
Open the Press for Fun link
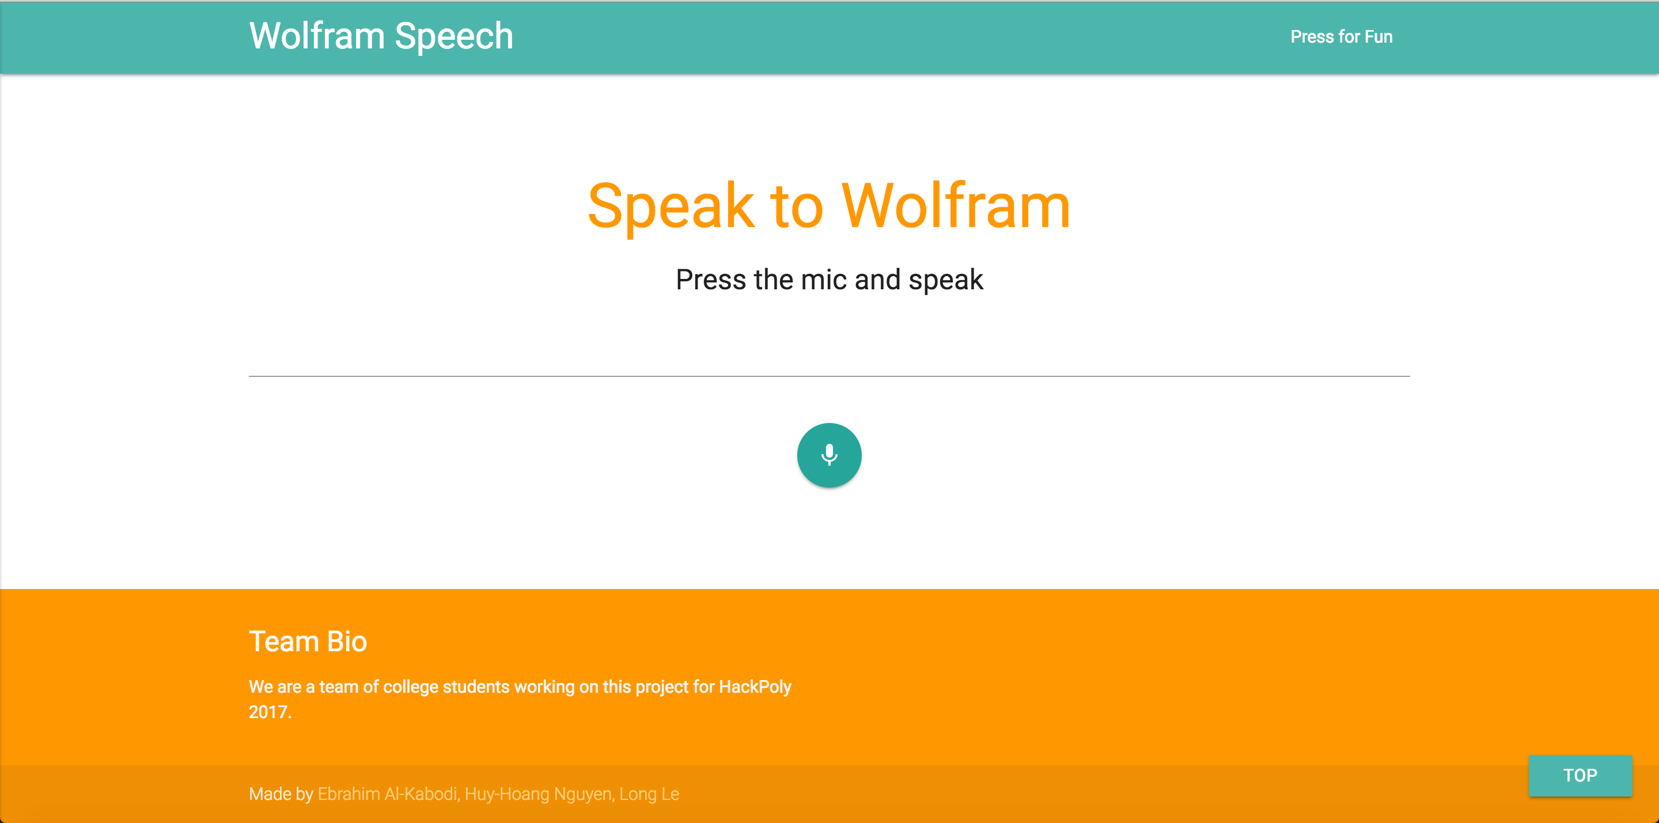[x=1341, y=37]
